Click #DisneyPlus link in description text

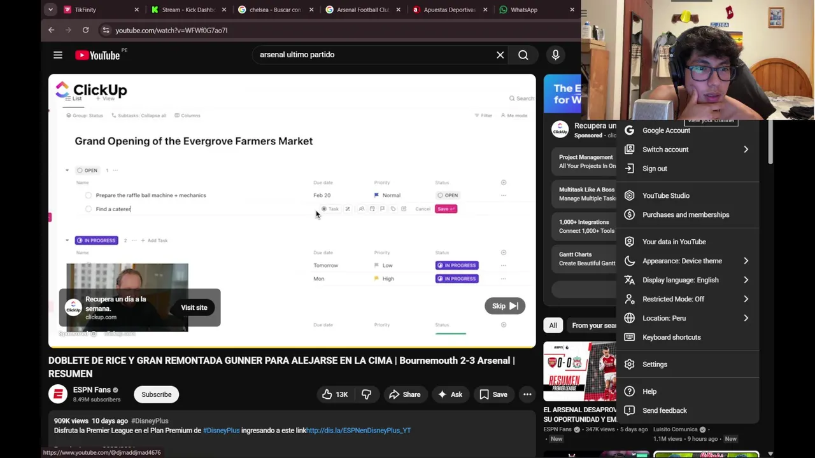pyautogui.click(x=221, y=431)
